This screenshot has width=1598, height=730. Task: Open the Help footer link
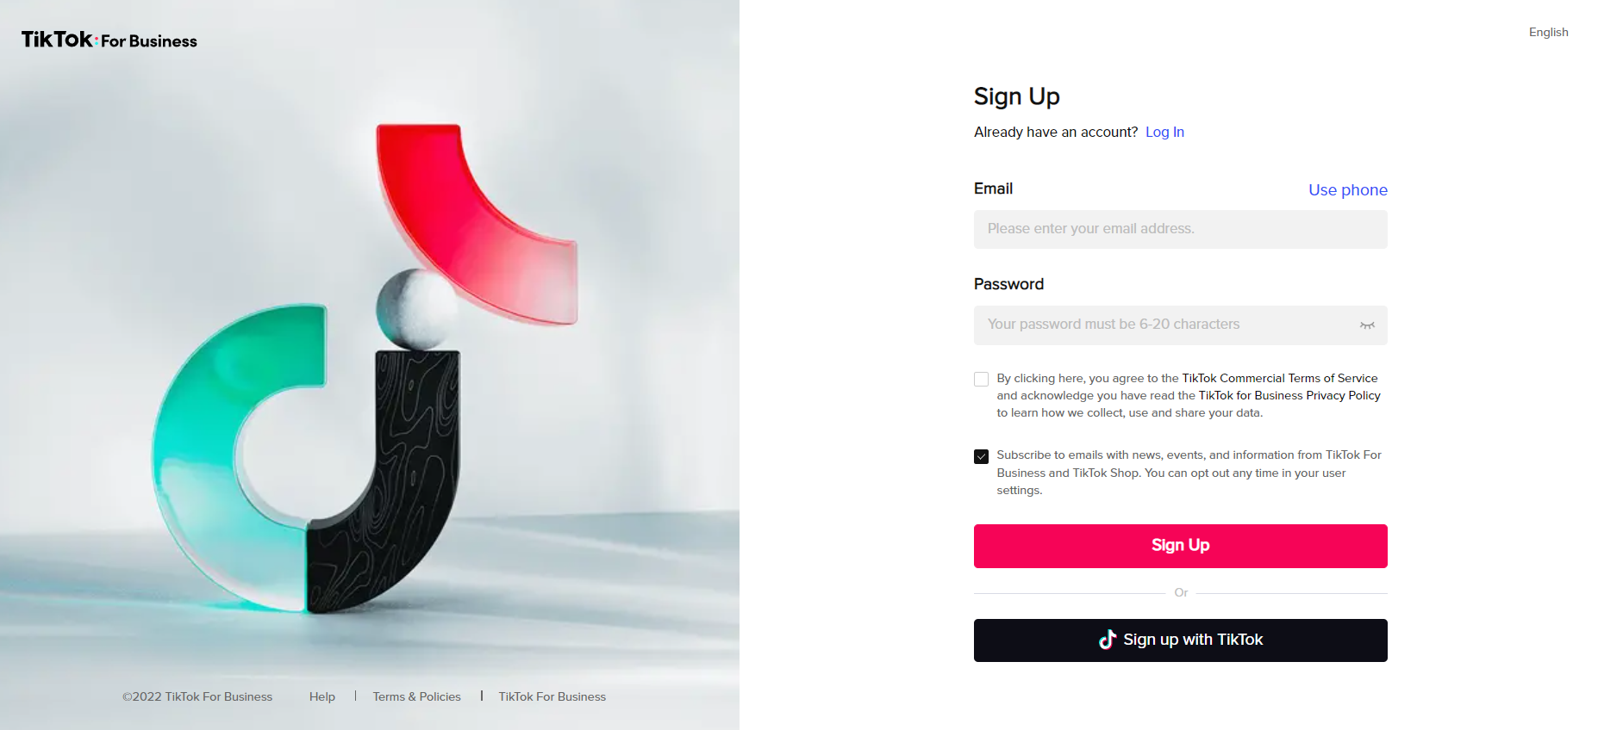(x=322, y=696)
